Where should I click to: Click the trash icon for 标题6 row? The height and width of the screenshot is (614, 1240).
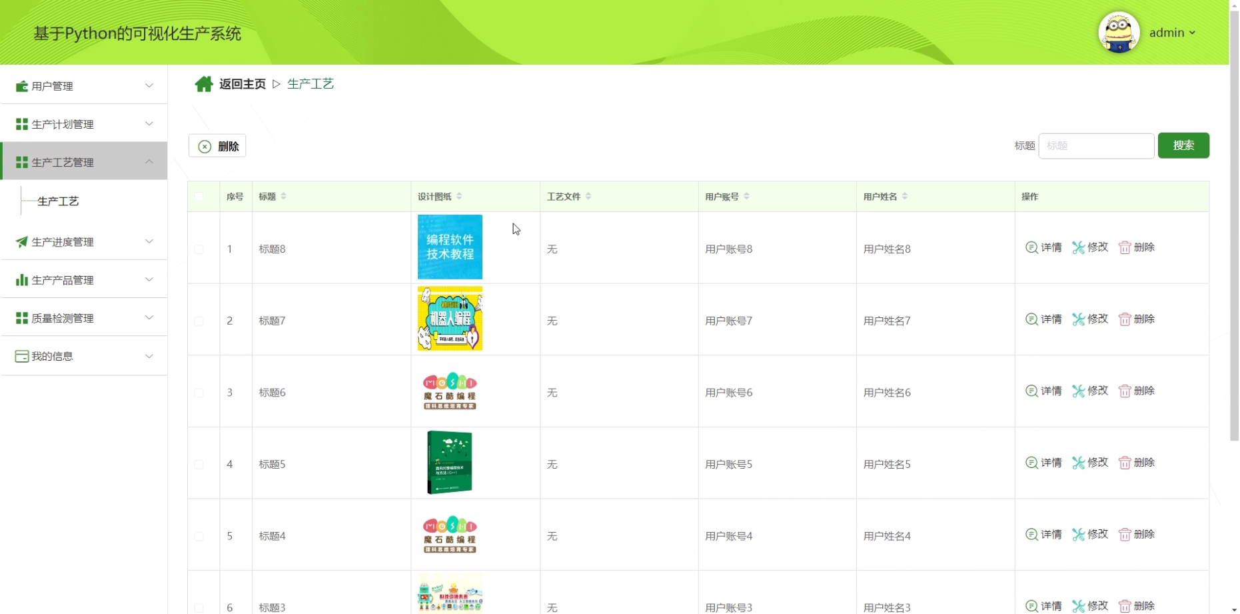[x=1125, y=391]
